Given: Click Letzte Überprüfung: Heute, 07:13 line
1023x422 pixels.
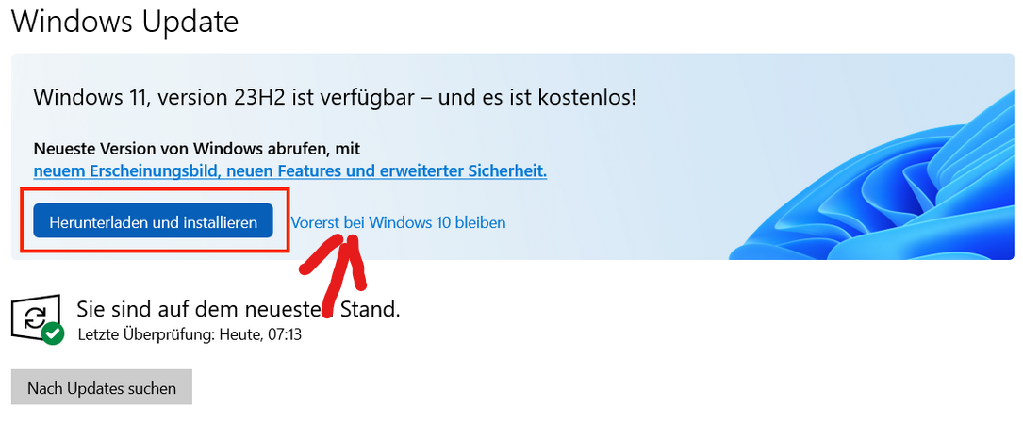Looking at the screenshot, I should coord(190,335).
